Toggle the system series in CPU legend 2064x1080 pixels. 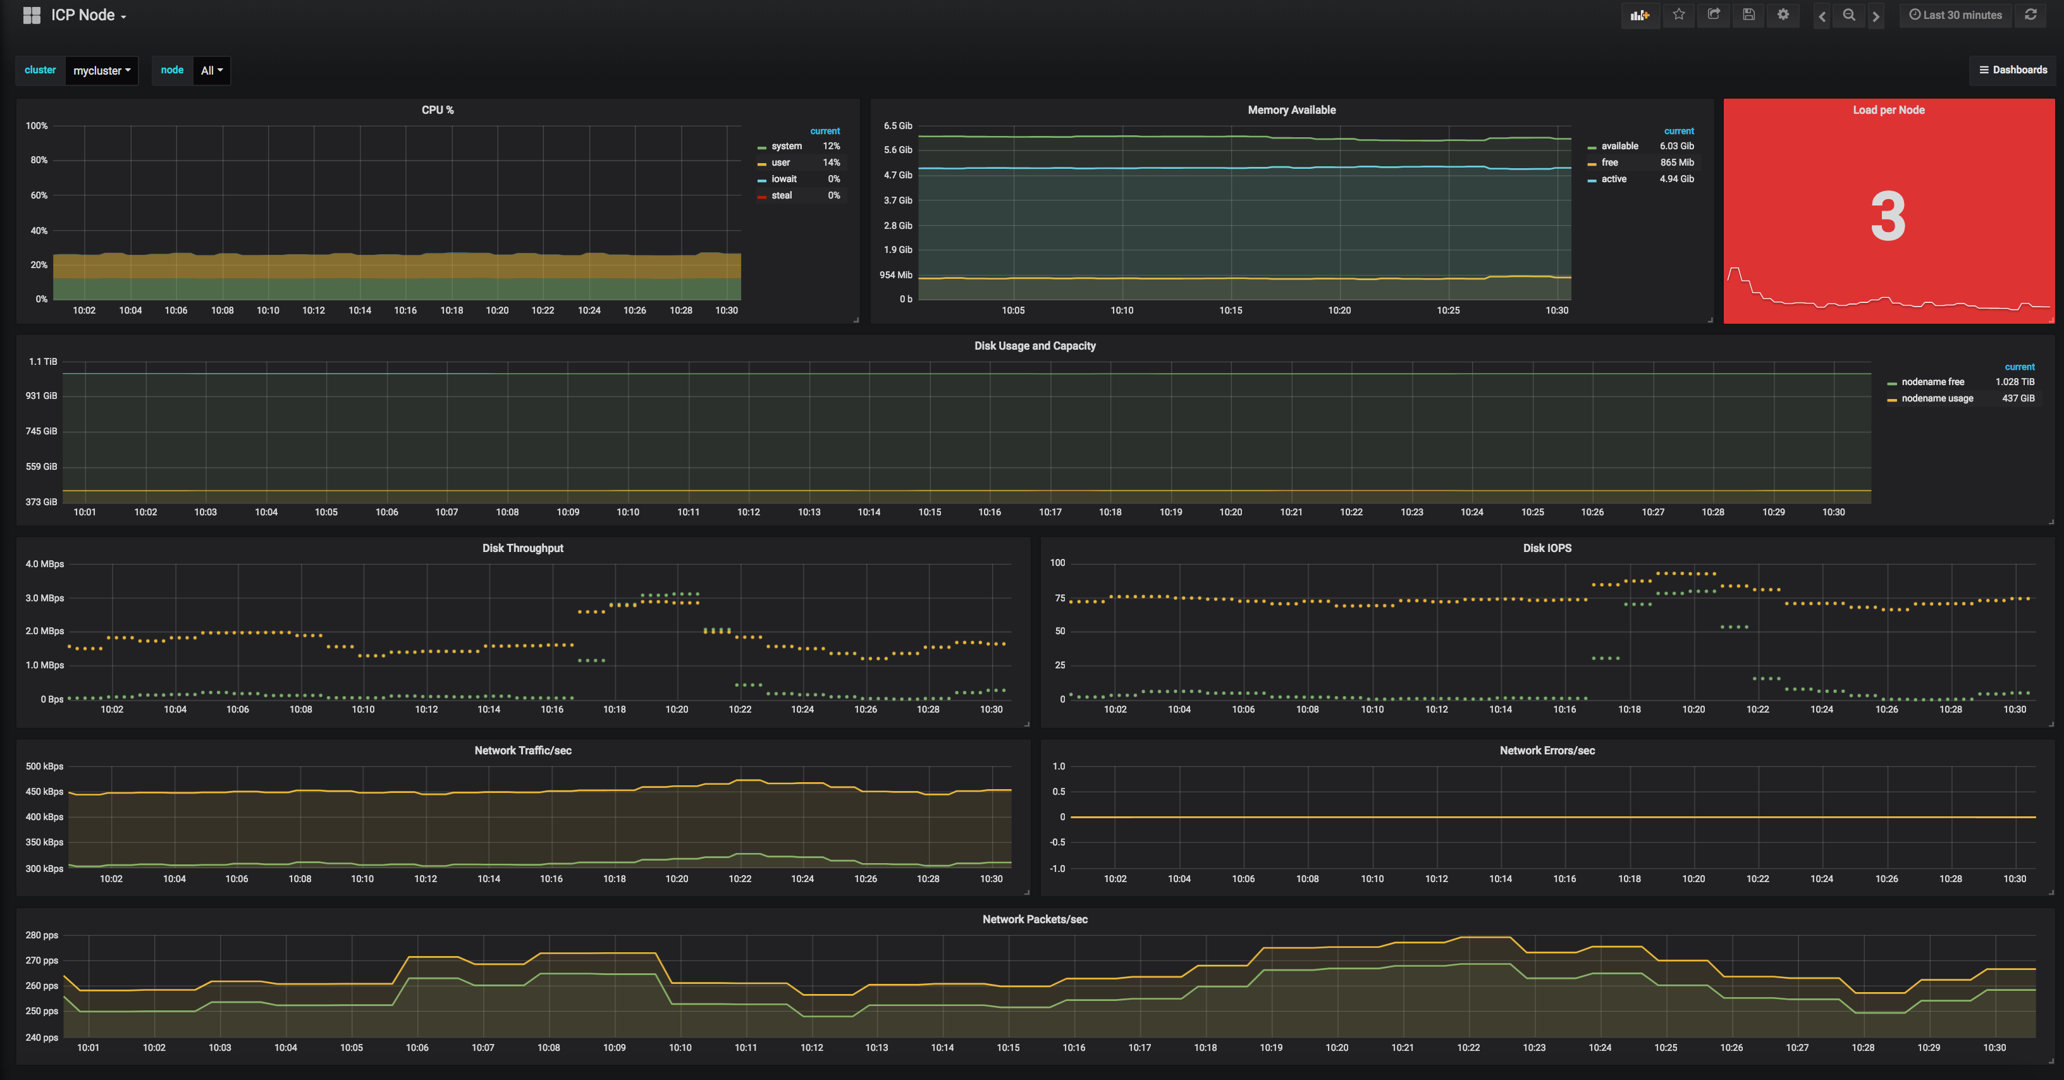(786, 146)
